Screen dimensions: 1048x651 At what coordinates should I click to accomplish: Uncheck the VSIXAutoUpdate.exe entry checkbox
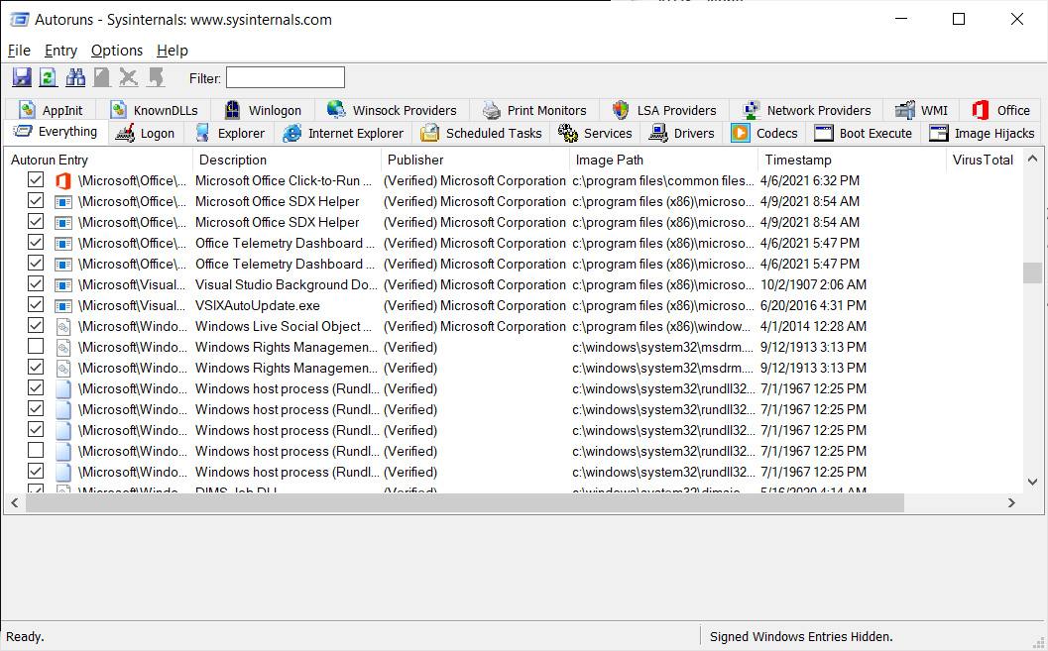(x=36, y=305)
